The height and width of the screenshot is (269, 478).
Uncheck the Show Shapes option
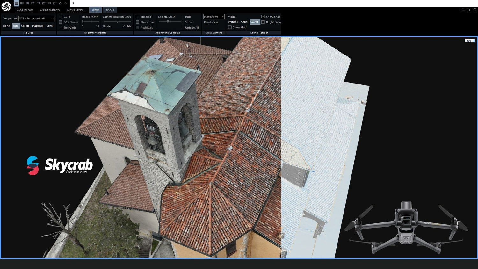(x=263, y=17)
